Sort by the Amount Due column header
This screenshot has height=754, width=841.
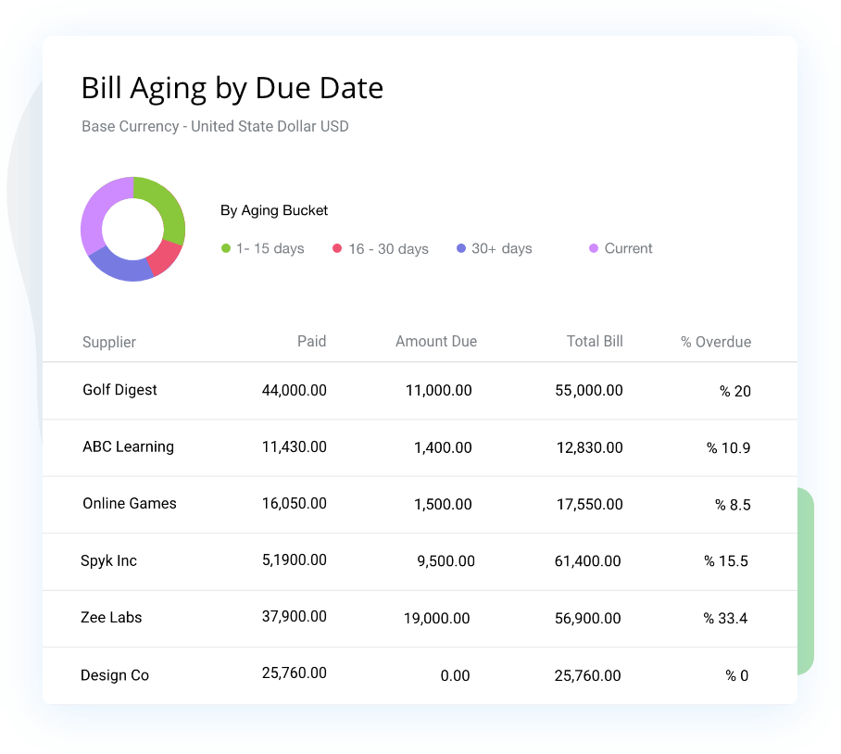[435, 341]
